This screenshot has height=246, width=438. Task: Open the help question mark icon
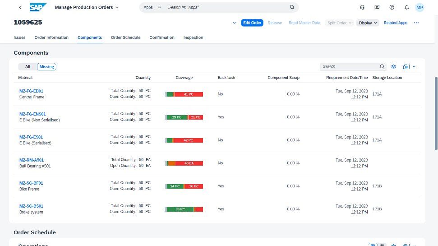tap(392, 7)
